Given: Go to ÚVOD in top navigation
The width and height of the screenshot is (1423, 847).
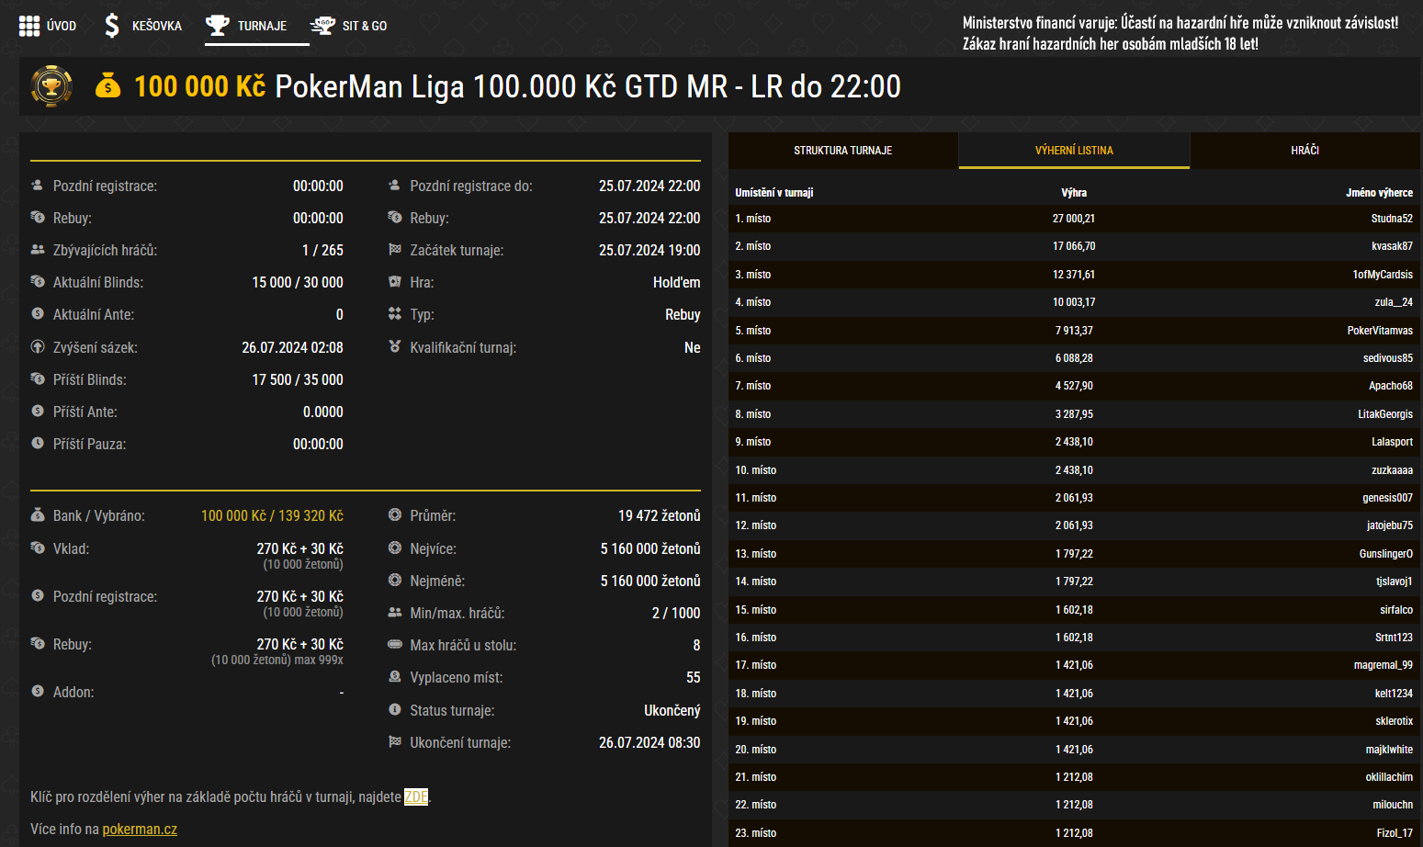Looking at the screenshot, I should [x=62, y=26].
